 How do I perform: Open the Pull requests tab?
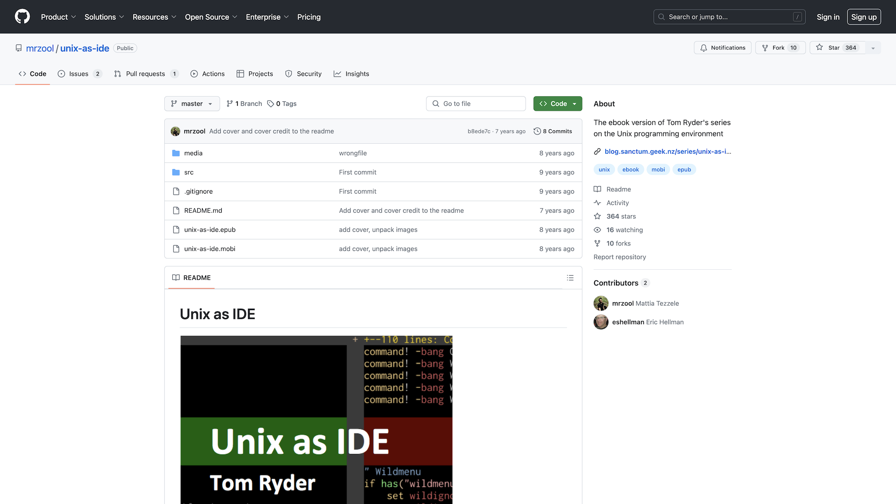coord(146,74)
